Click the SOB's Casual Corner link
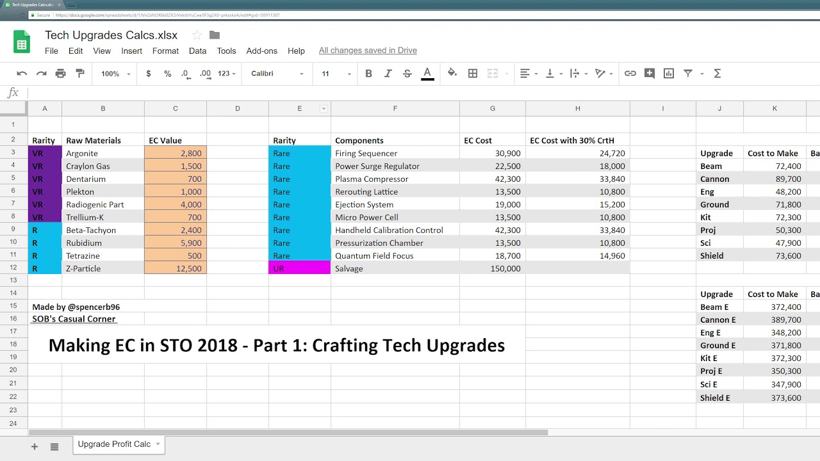The width and height of the screenshot is (820, 461). (x=74, y=319)
